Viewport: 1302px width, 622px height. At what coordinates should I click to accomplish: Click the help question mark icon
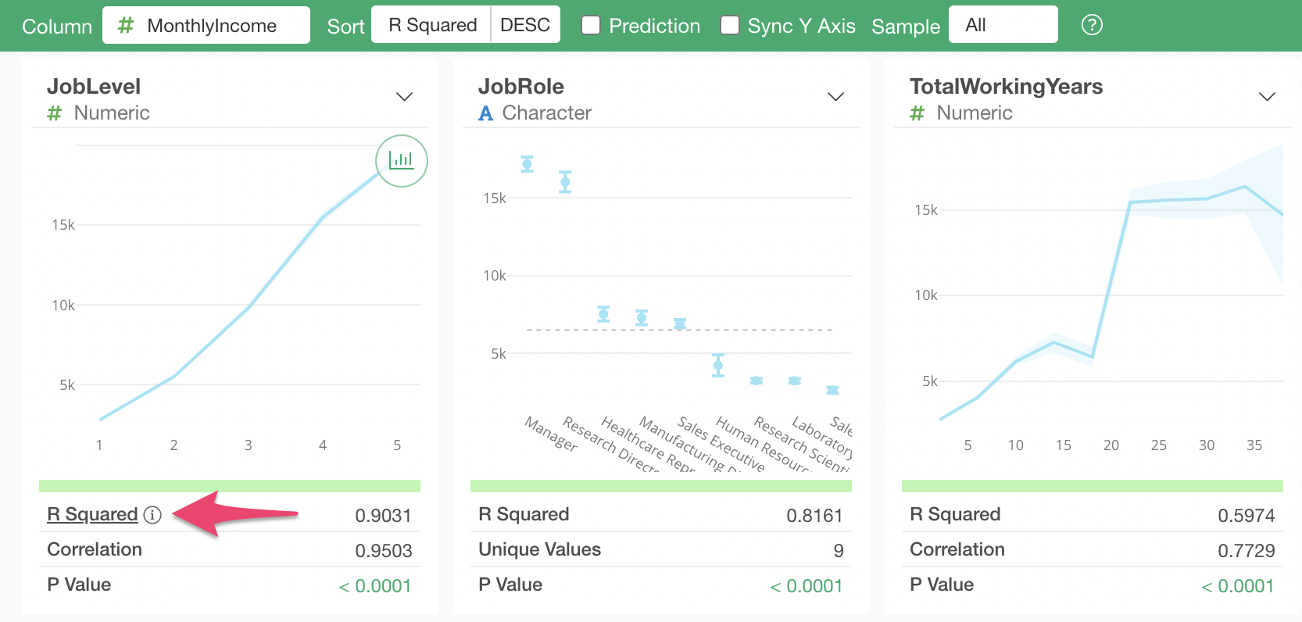tap(1091, 25)
